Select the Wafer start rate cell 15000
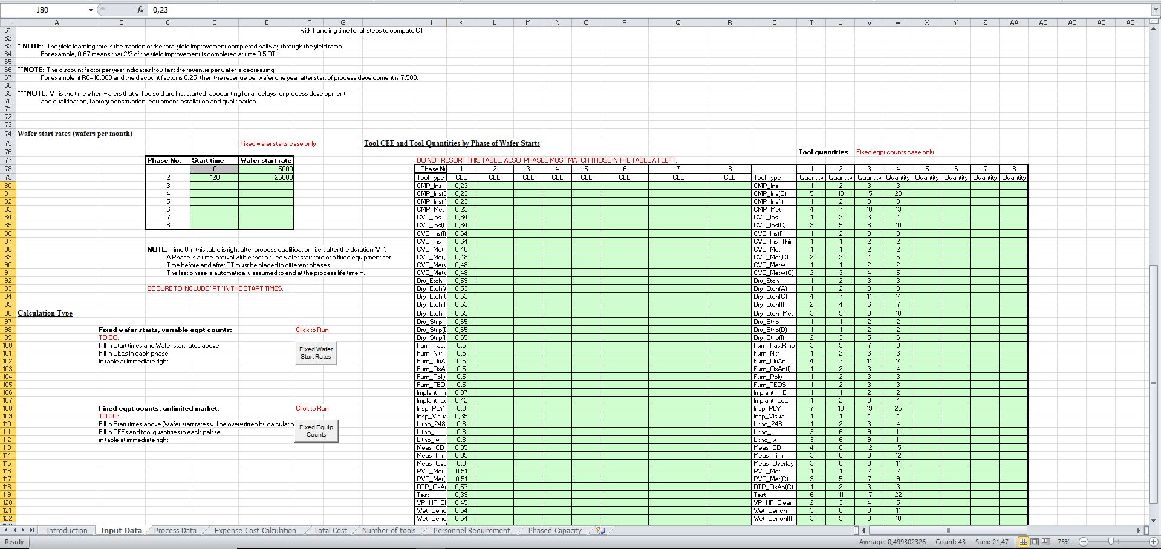 click(x=267, y=169)
